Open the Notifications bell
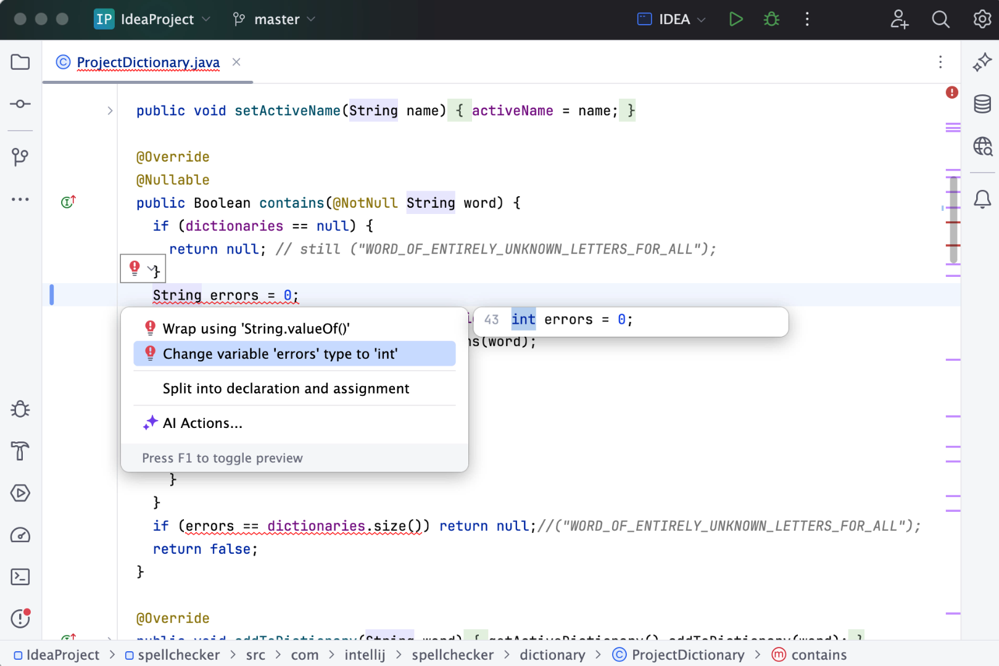 pyautogui.click(x=982, y=199)
